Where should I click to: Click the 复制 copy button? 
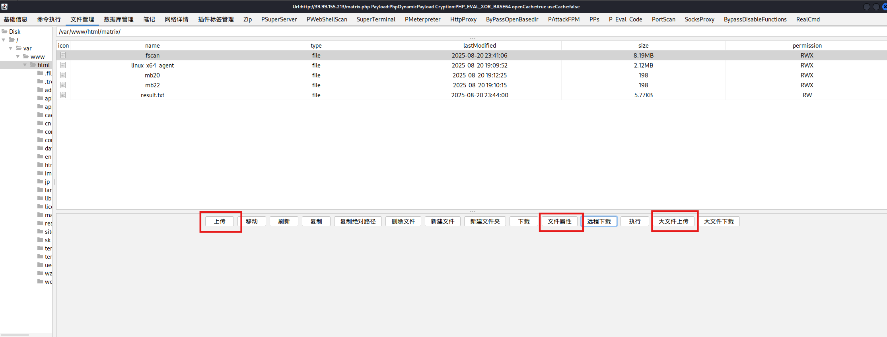tap(316, 221)
